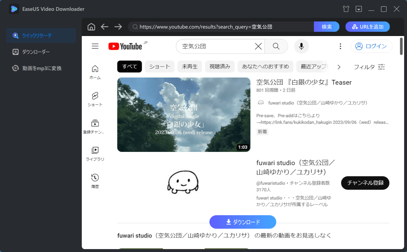
Task: Open the フィルタ options
Action: pyautogui.click(x=369, y=67)
